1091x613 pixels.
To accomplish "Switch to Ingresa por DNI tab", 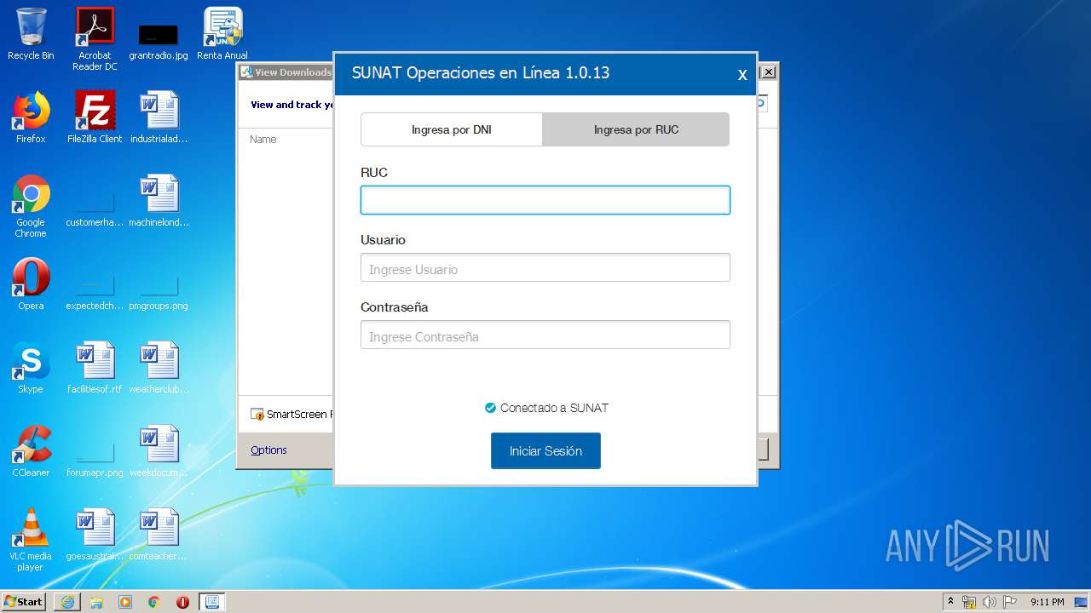I will (452, 129).
